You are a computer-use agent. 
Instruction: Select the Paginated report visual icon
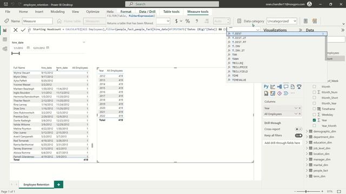coord(266,93)
